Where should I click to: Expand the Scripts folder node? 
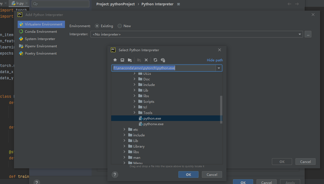point(134,101)
